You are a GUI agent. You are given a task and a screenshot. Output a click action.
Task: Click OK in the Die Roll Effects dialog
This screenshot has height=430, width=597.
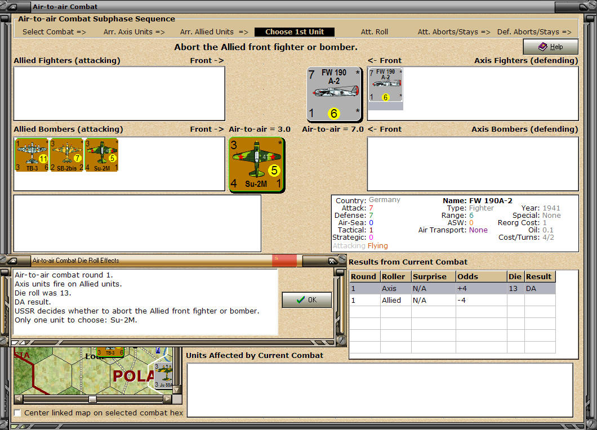(x=307, y=300)
